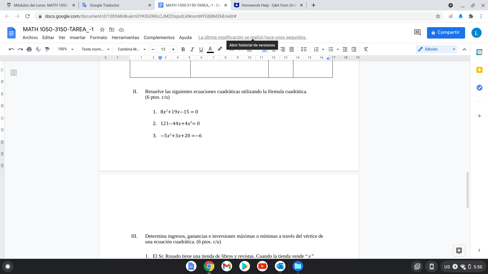Open the numbered list options dropdown
Image resolution: width=488 pixels, height=274 pixels.
point(323,49)
